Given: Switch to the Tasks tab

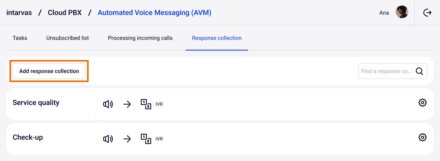Looking at the screenshot, I should pyautogui.click(x=20, y=38).
